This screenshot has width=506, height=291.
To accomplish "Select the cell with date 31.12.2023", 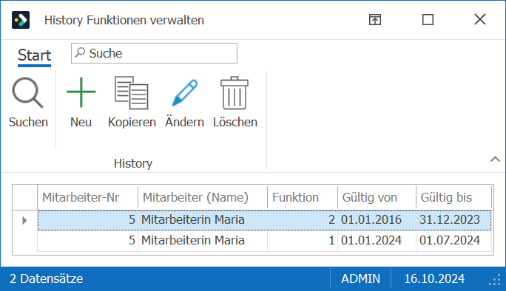I will [x=453, y=220].
